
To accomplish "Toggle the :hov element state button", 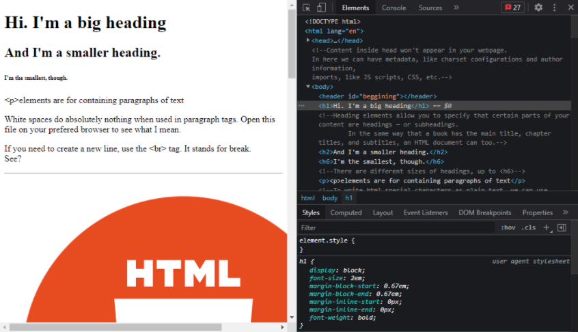I will pos(508,227).
